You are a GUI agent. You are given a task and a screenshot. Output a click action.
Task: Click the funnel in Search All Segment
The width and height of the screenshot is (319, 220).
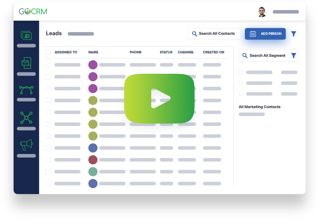[x=293, y=56]
